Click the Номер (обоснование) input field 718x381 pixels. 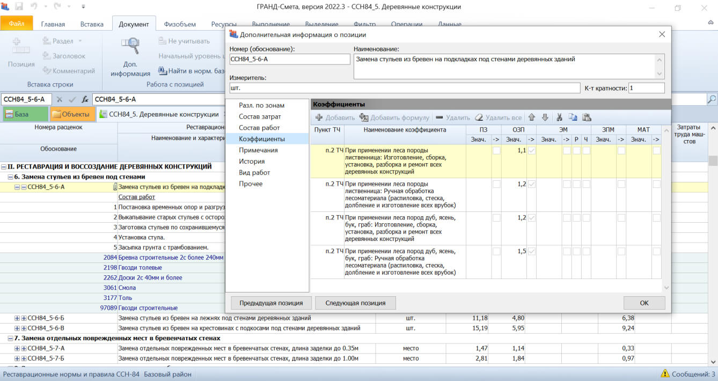tap(290, 59)
